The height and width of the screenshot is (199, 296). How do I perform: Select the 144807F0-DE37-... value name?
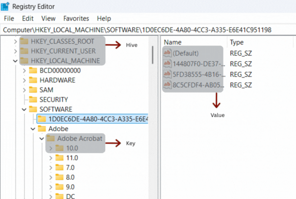199,64
